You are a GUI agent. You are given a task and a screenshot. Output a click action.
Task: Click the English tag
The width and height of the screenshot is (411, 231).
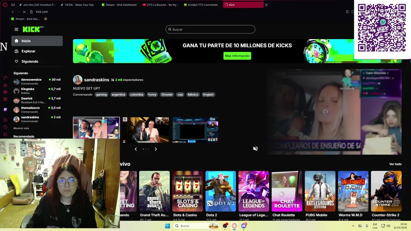[x=208, y=95]
